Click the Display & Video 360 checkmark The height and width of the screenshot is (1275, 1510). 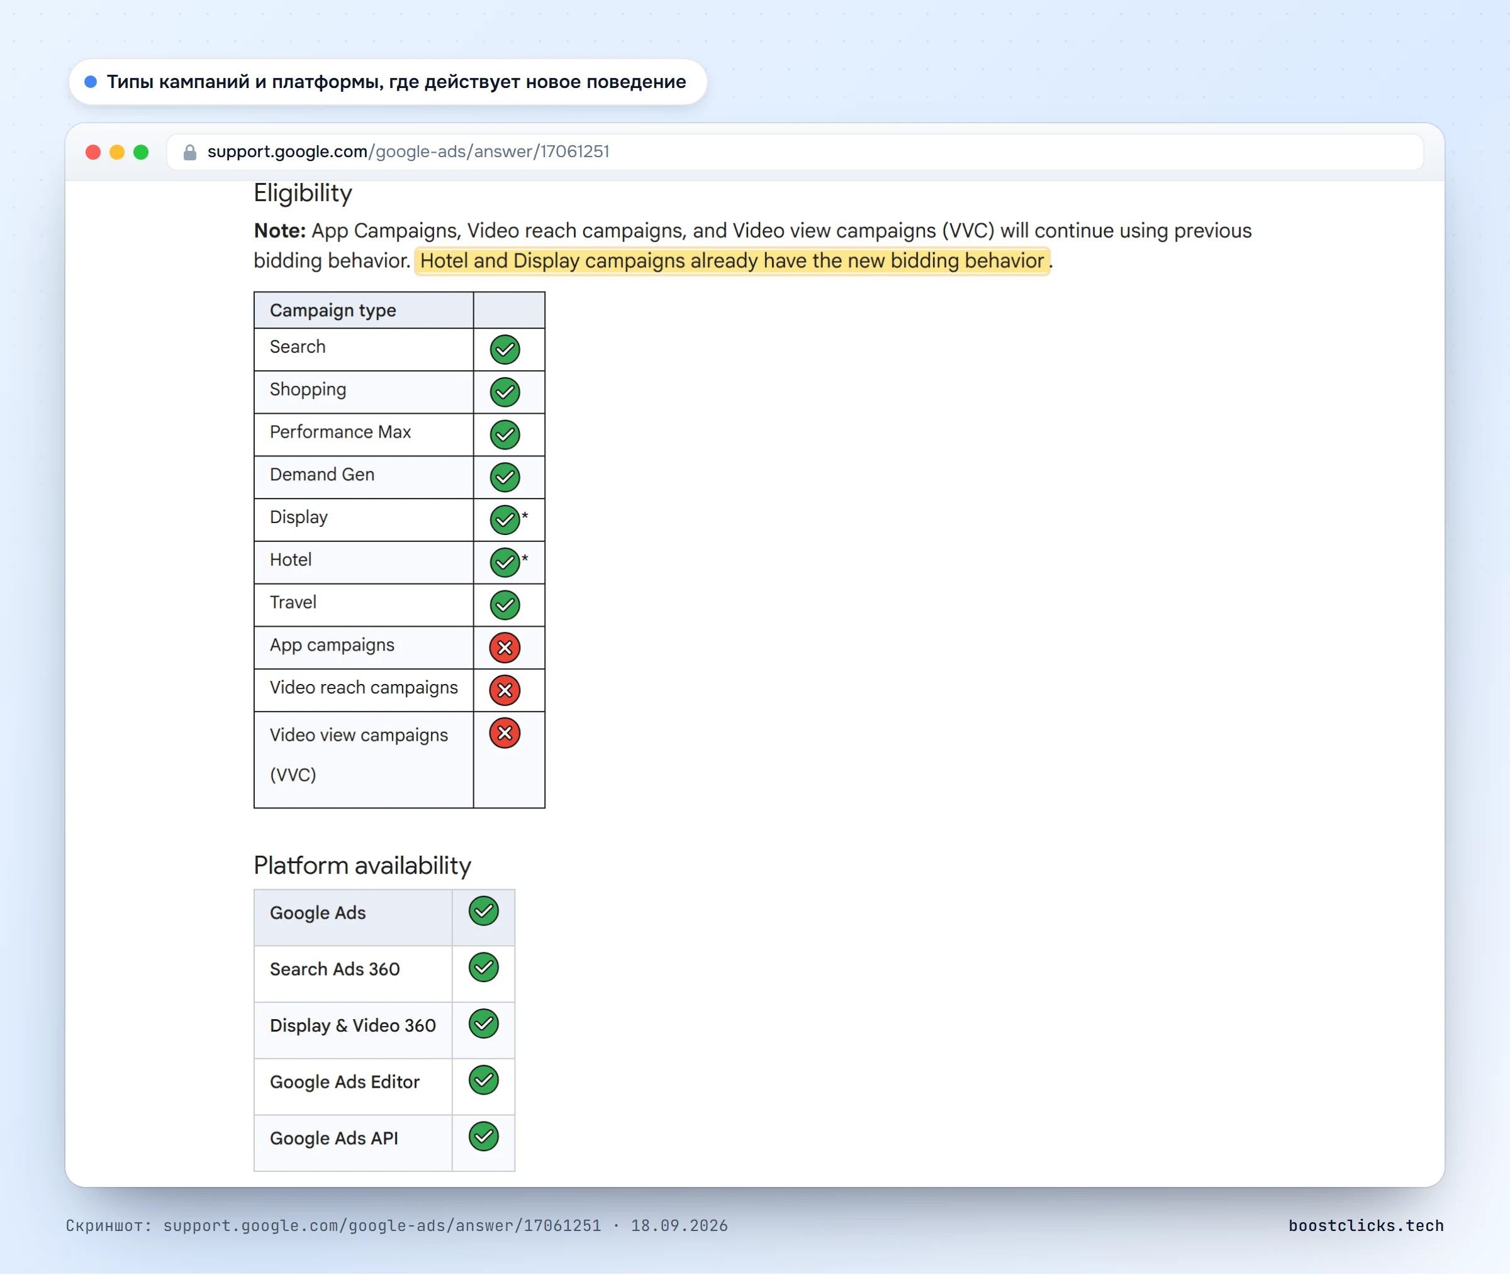484,1024
